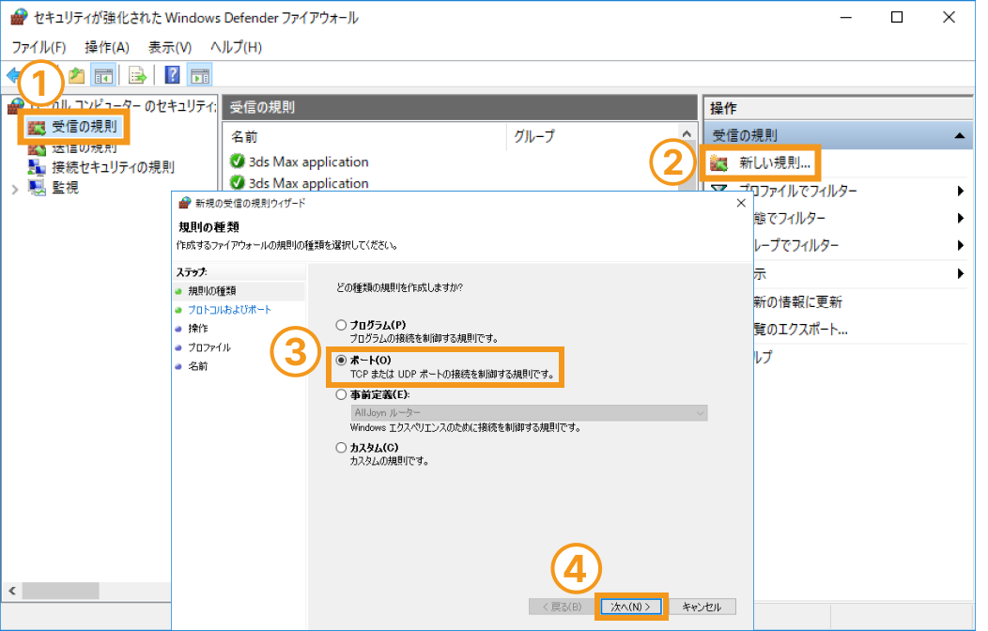Select the first 3ds Max application rule
988x631 pixels.
tap(309, 162)
